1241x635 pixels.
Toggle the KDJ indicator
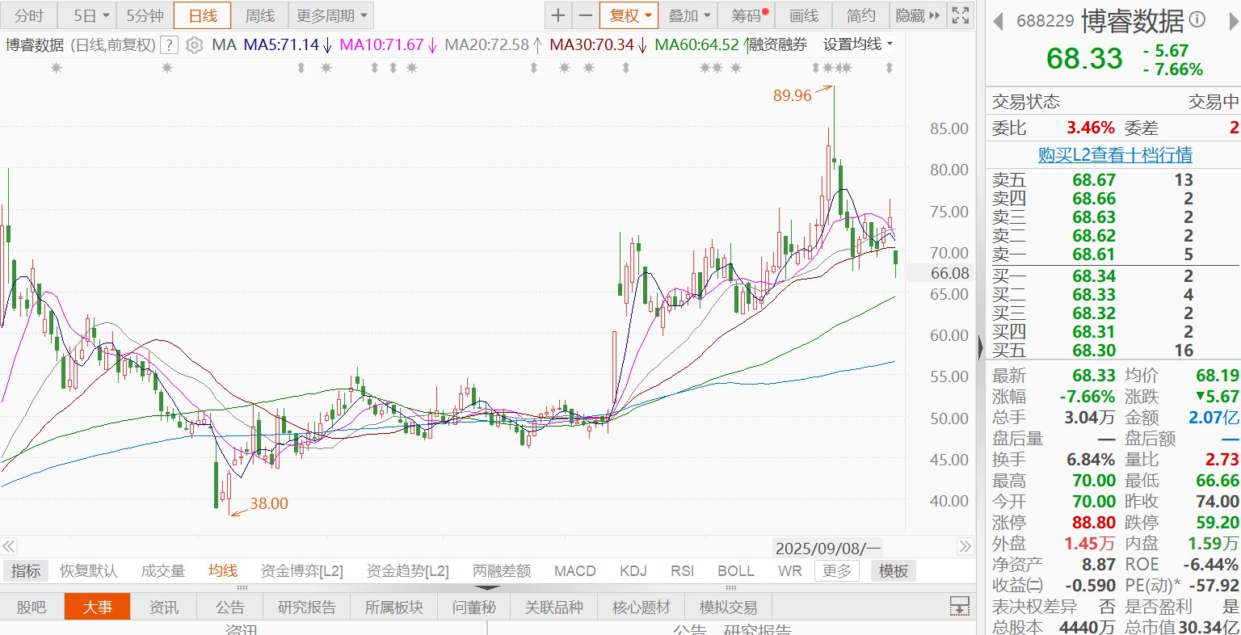633,571
